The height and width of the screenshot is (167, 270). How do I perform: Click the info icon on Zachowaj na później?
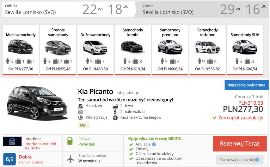[257, 159]
